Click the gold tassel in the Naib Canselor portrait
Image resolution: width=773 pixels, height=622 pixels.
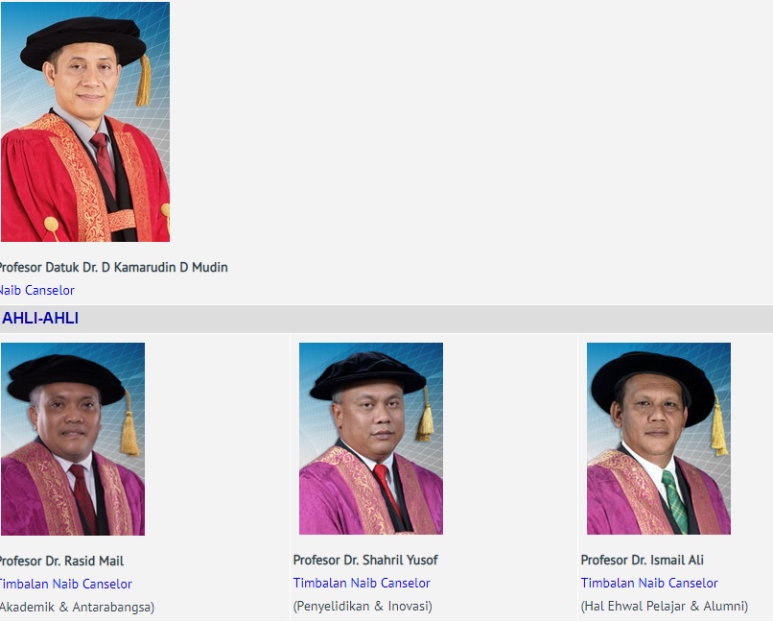click(144, 82)
